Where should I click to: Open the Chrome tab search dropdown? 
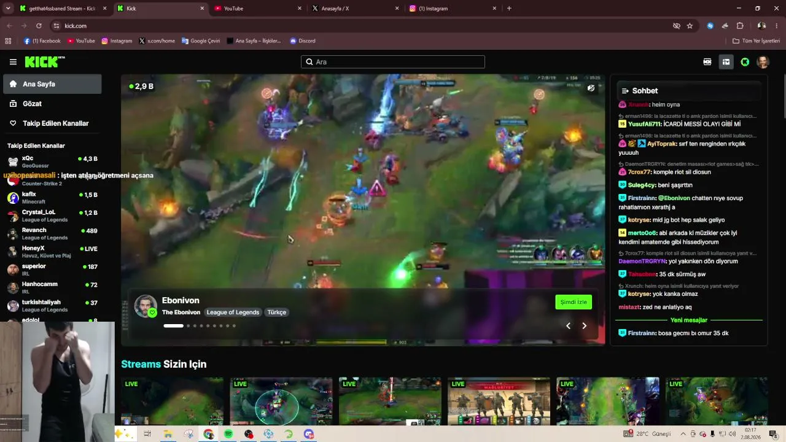[x=8, y=9]
